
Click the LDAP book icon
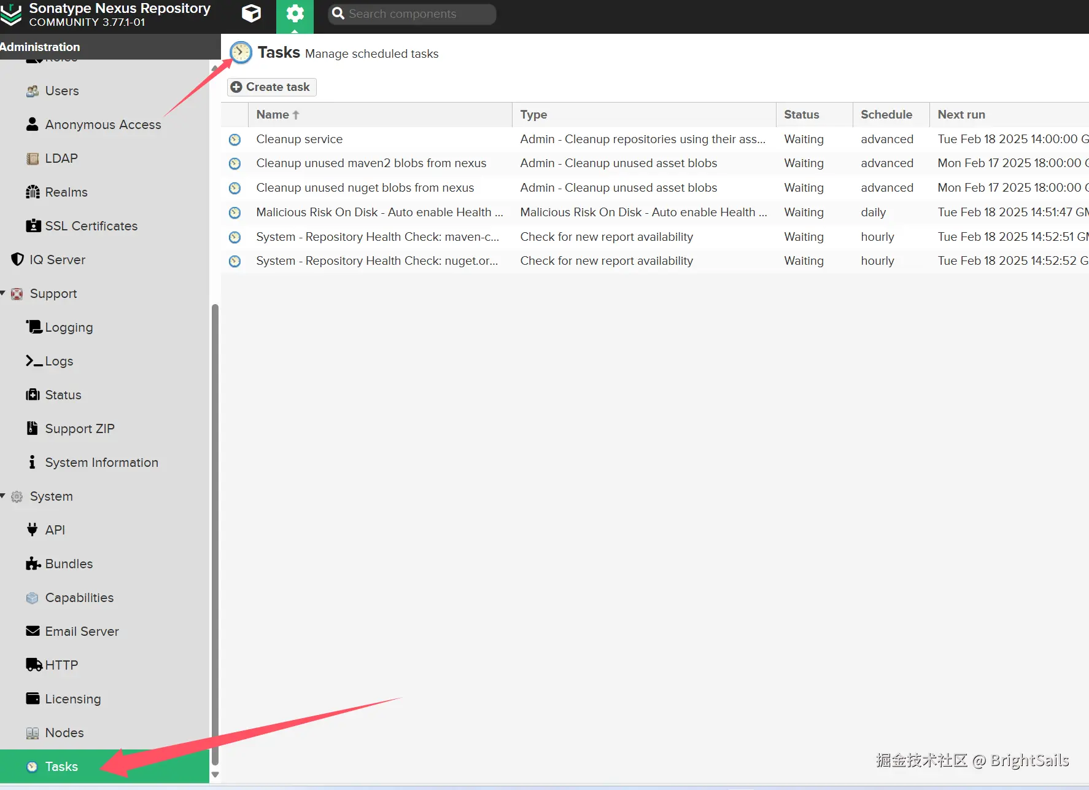[33, 158]
